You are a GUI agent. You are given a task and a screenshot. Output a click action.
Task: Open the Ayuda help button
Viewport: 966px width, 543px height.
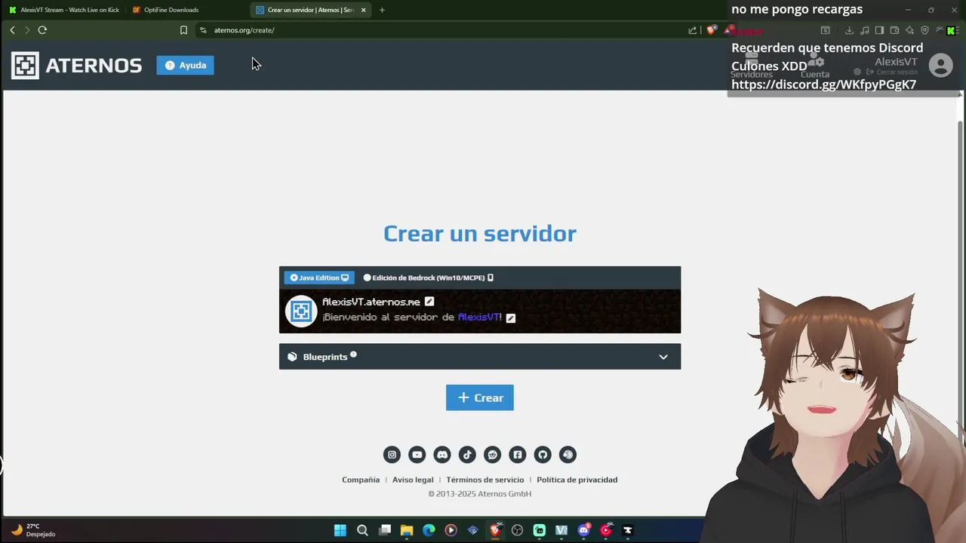185,65
